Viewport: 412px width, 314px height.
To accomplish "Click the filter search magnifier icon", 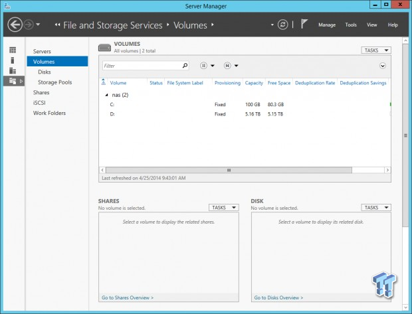I will (185, 65).
